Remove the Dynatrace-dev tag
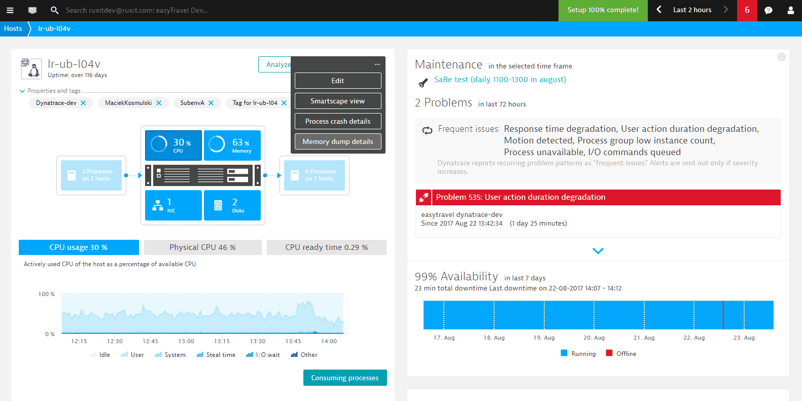This screenshot has height=401, width=802. point(83,103)
